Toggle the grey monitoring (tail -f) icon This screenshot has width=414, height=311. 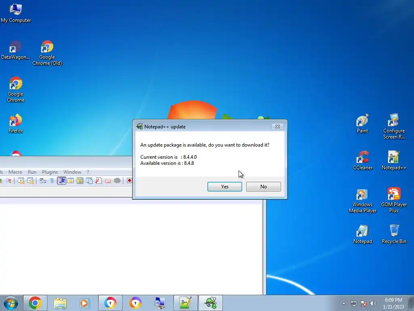117,181
